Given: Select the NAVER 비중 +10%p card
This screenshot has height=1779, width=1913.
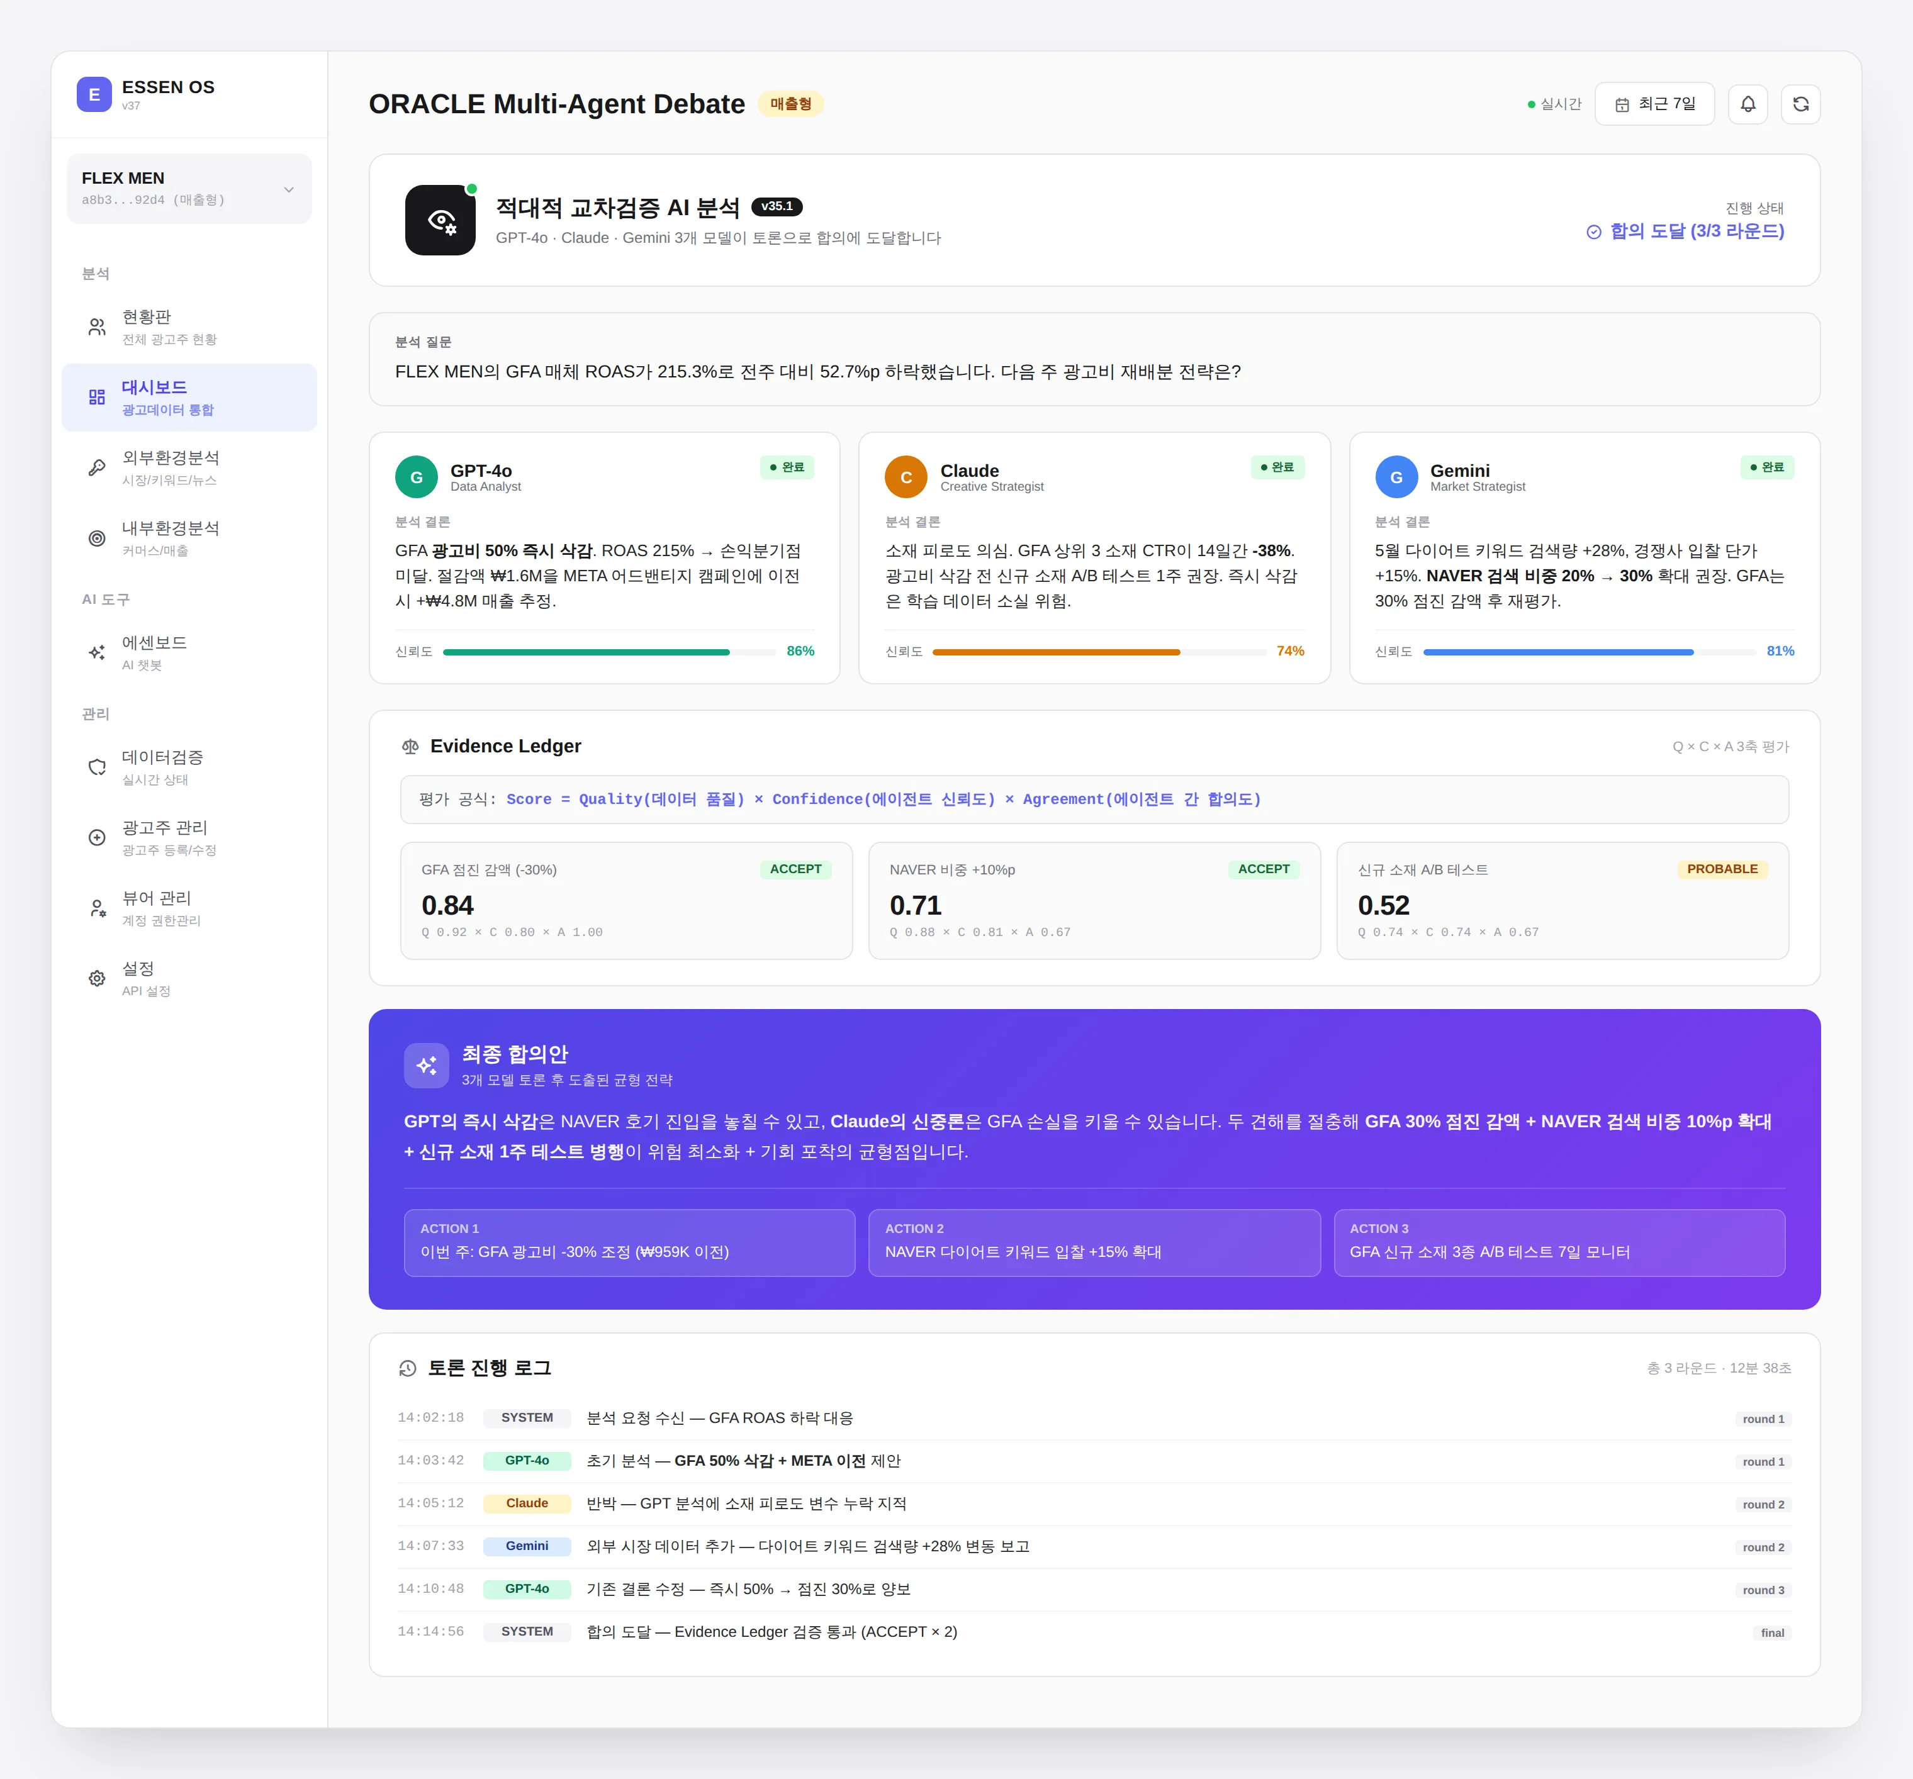Looking at the screenshot, I should click(1094, 901).
